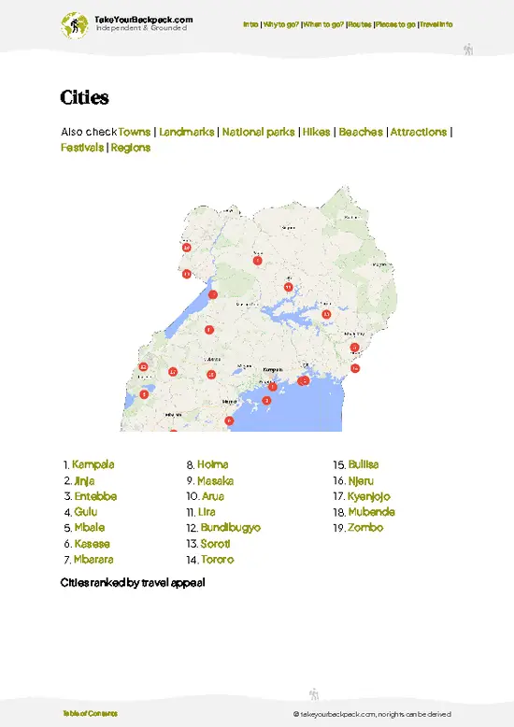This screenshot has width=514, height=727.
Task: Select map marker 6 for Kasese
Action: (x=144, y=394)
